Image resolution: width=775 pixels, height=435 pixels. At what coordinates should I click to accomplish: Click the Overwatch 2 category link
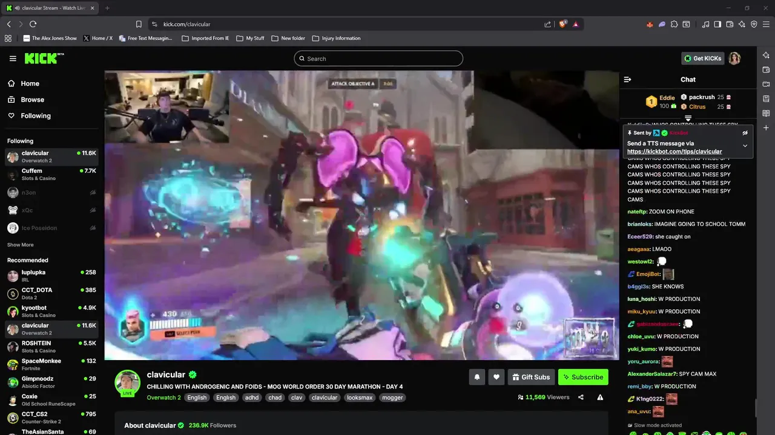click(x=163, y=398)
